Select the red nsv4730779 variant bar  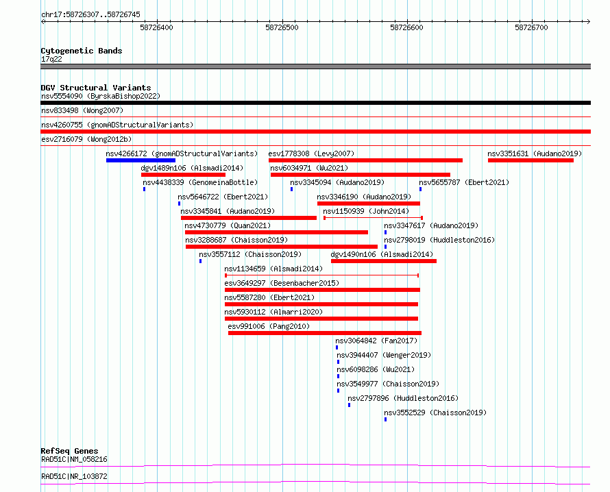click(x=276, y=232)
